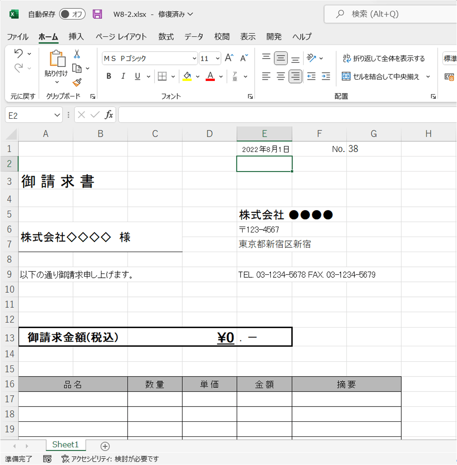This screenshot has width=457, height=465.
Task: Click the Increase Indent icon
Action: pyautogui.click(x=326, y=76)
